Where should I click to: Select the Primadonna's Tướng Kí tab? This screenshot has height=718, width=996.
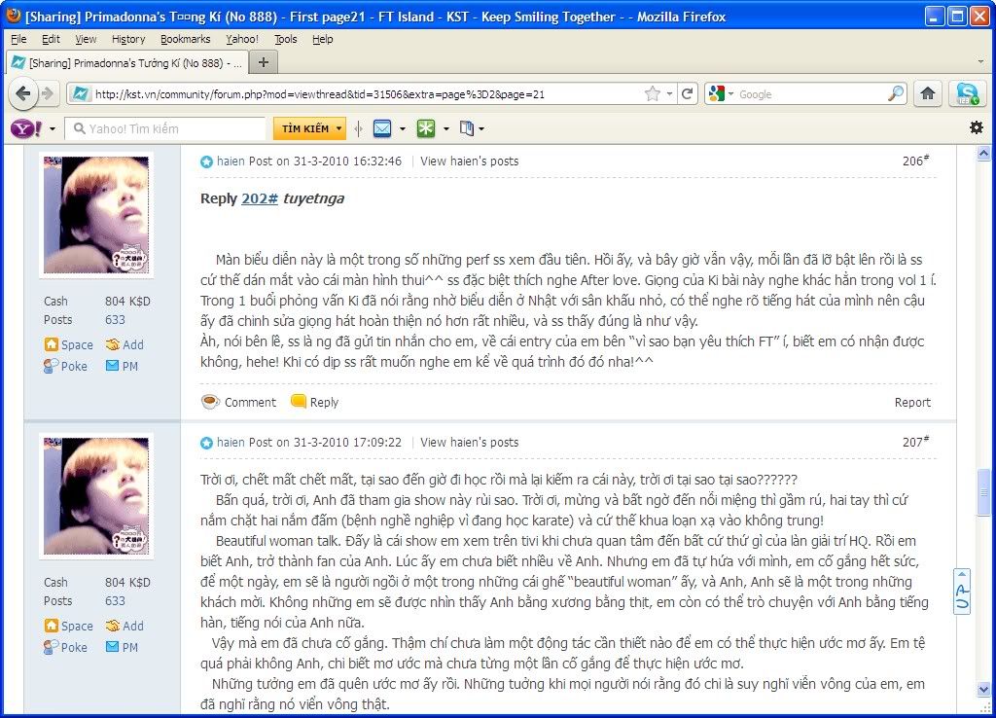coord(126,63)
